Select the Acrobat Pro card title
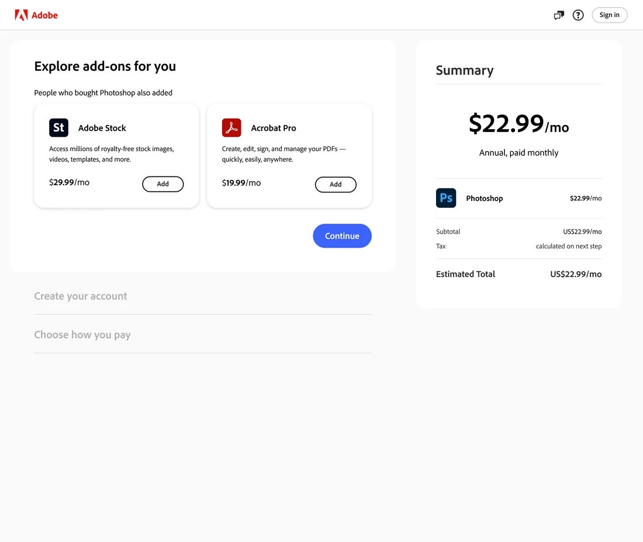This screenshot has height=542, width=643. click(x=274, y=128)
